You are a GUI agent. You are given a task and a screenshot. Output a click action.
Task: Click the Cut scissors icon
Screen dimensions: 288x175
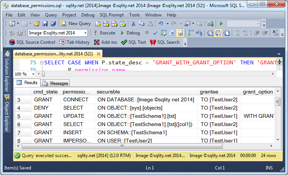(133, 24)
